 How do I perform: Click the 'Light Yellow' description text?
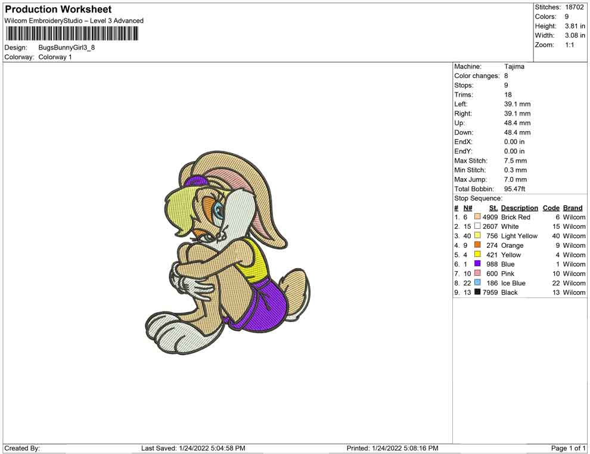[x=519, y=236]
